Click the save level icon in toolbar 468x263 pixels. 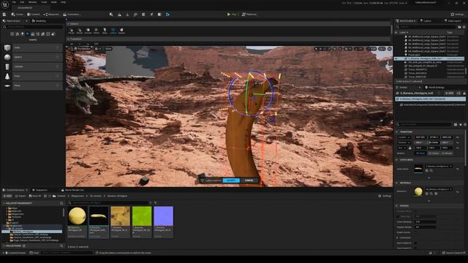tap(4, 15)
